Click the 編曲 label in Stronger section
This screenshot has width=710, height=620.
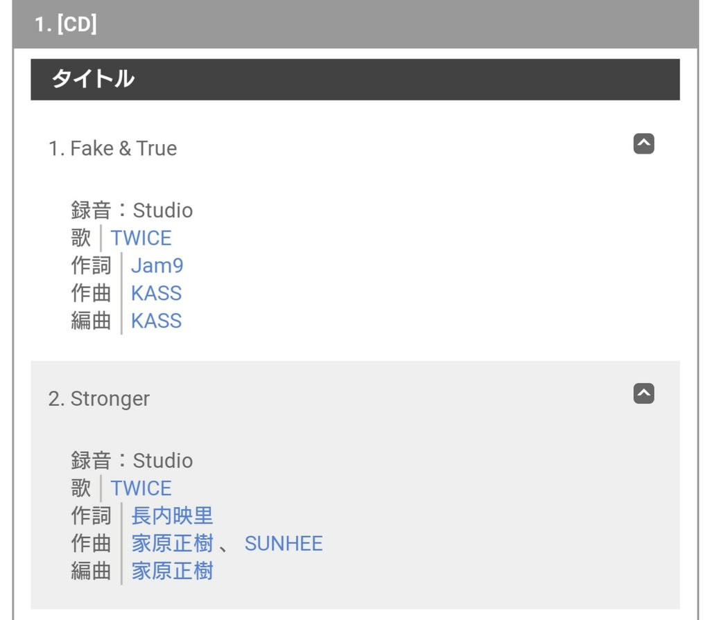point(91,571)
